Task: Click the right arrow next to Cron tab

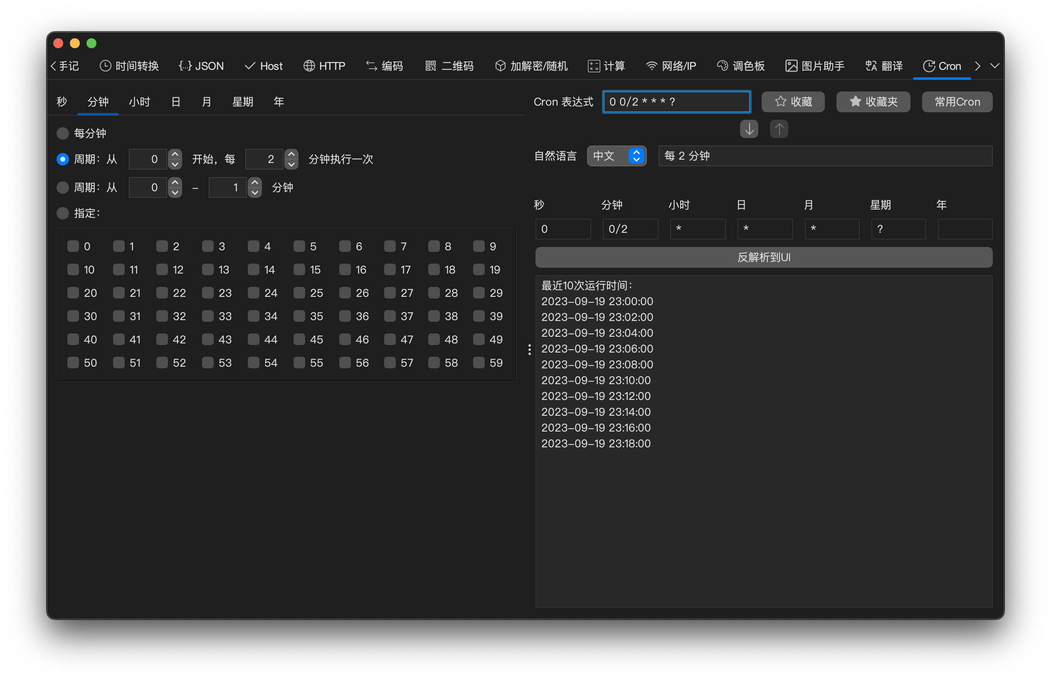Action: tap(978, 66)
